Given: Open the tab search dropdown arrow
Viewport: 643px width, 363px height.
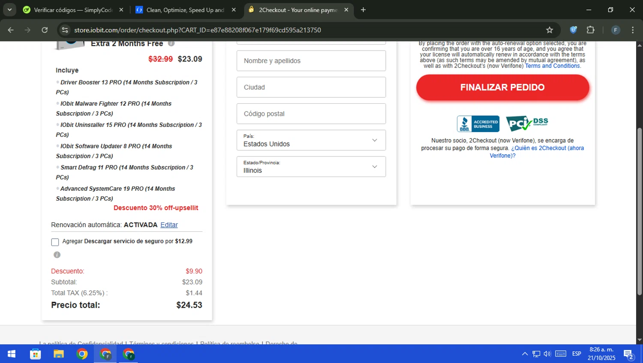Looking at the screenshot, I should point(9,9).
